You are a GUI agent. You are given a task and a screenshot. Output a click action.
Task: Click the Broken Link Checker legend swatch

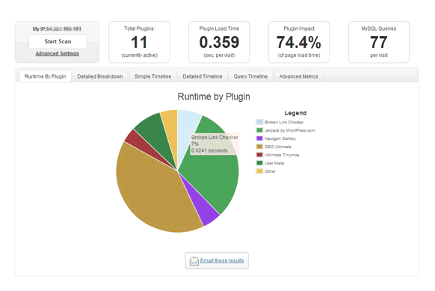[x=259, y=122]
